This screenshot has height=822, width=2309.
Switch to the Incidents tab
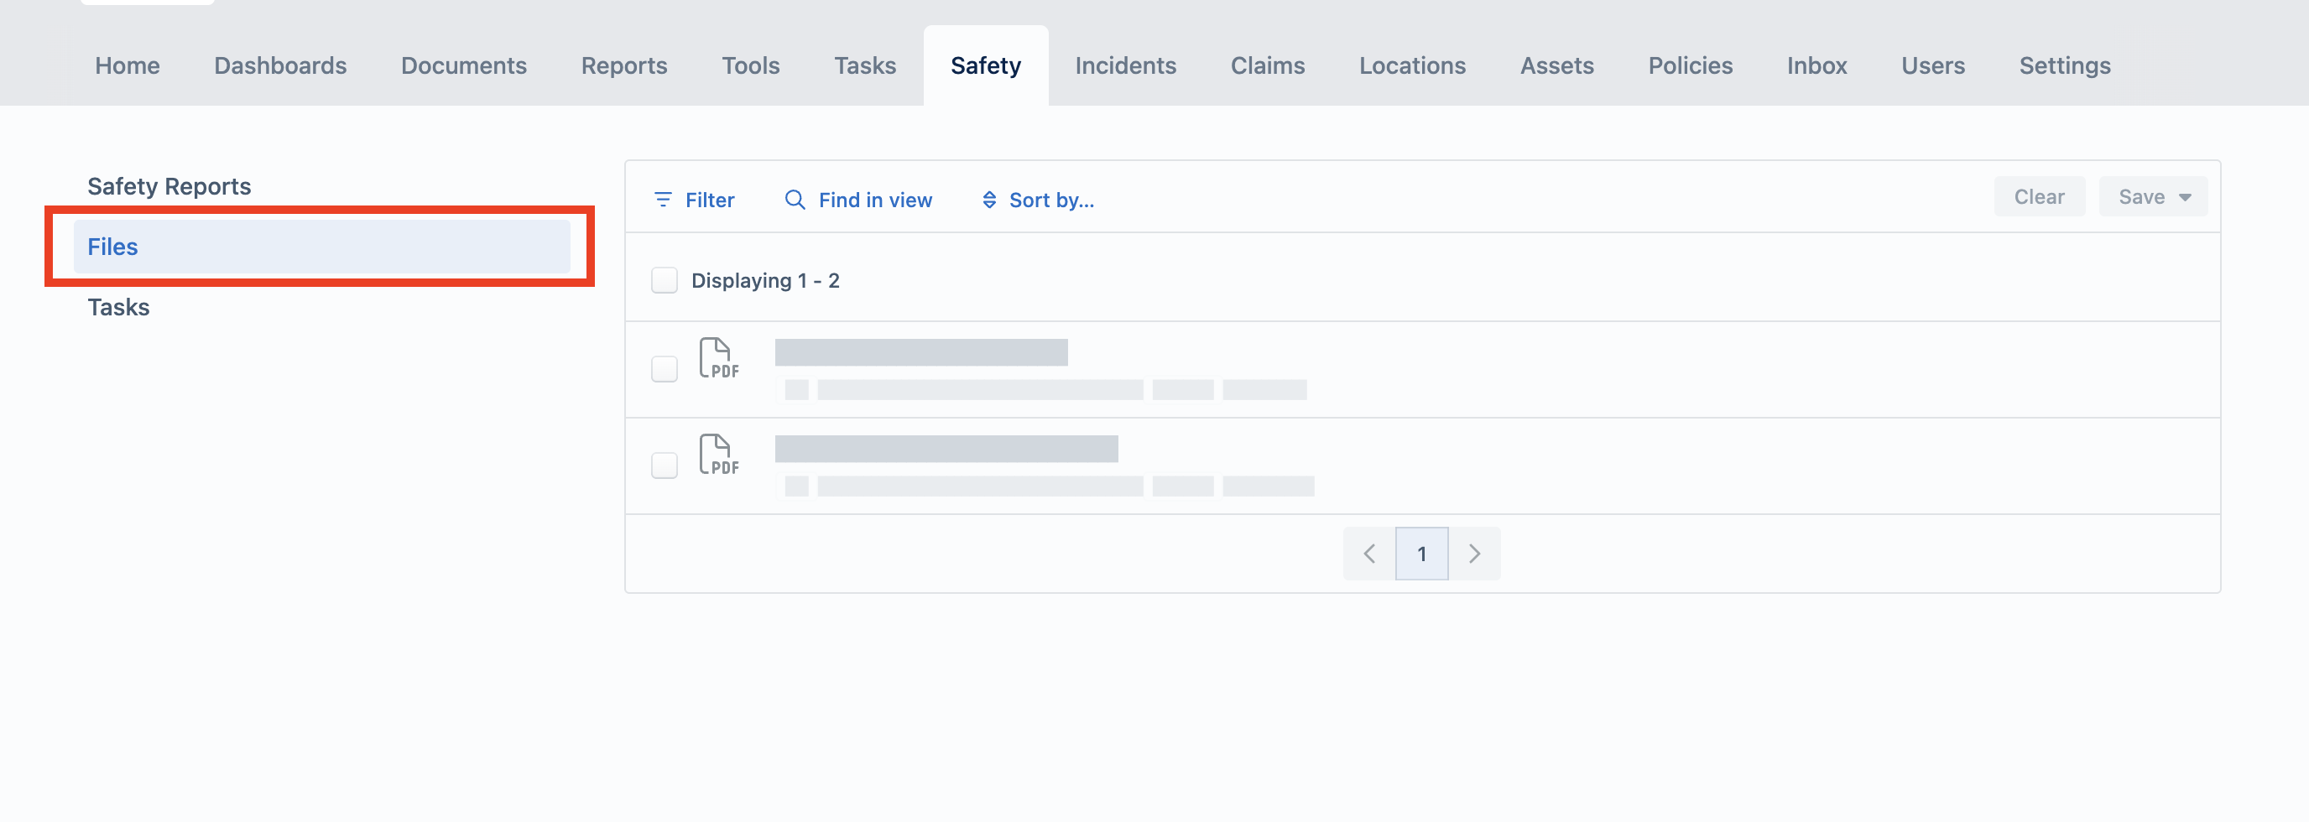pyautogui.click(x=1126, y=65)
